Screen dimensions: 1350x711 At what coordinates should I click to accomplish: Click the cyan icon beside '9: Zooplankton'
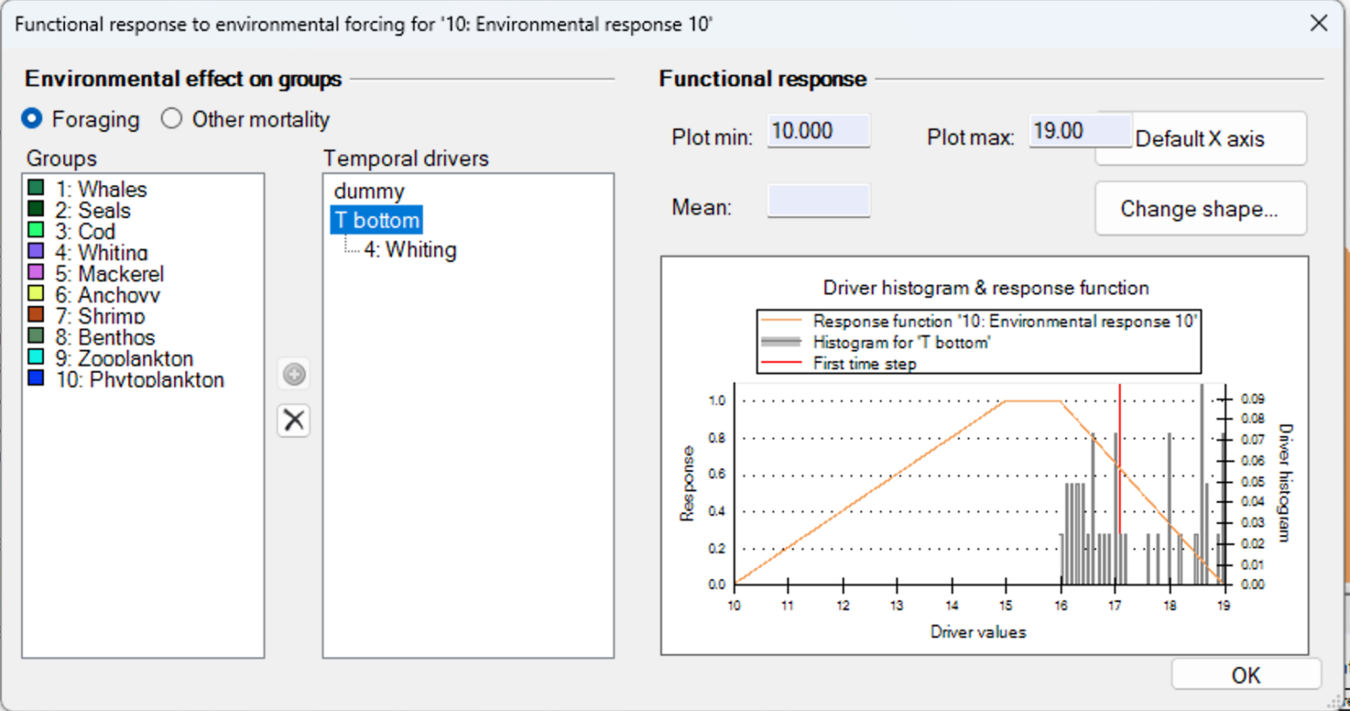[36, 359]
